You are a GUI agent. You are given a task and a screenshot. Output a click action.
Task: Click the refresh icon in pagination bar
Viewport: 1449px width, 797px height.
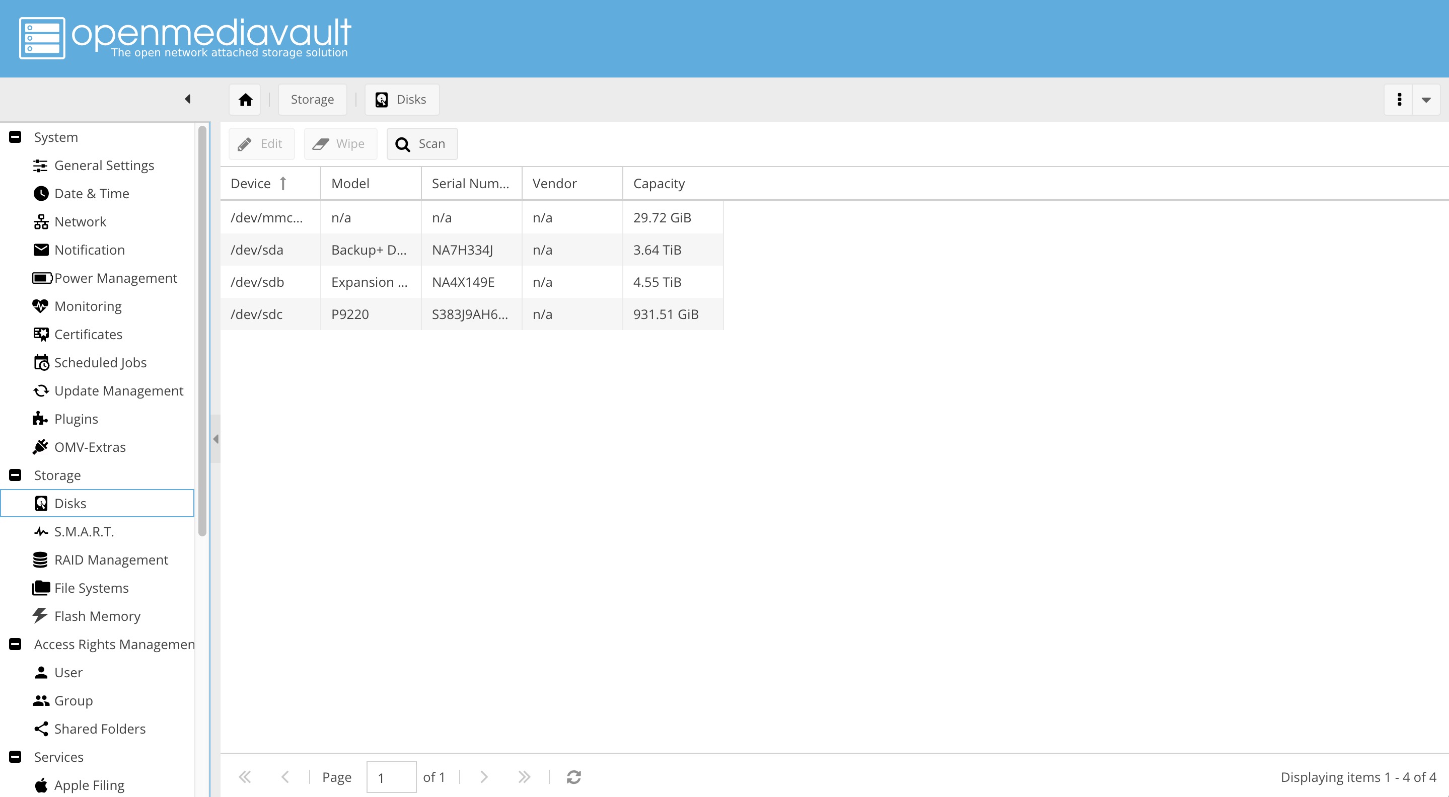click(573, 777)
